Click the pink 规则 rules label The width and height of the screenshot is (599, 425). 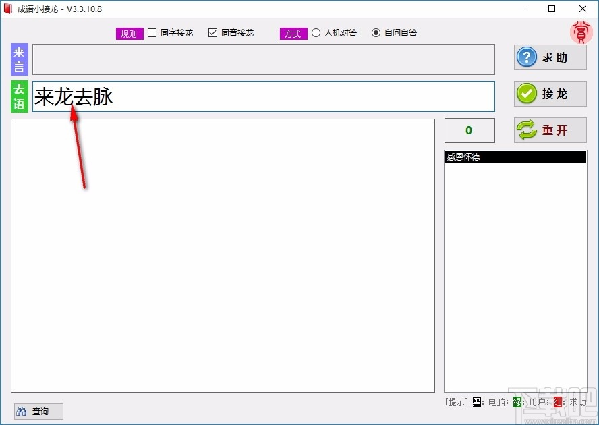tap(129, 32)
